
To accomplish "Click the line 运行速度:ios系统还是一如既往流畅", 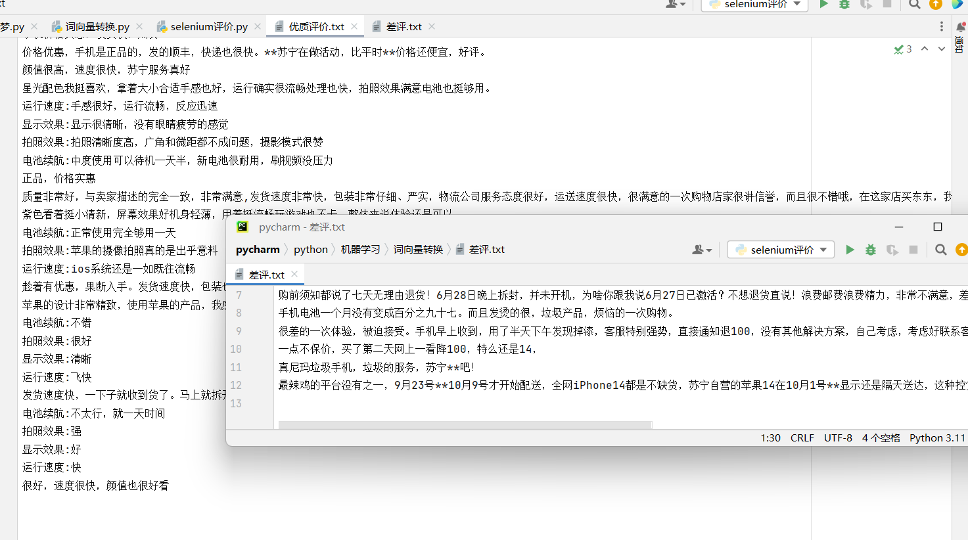I will pos(109,269).
